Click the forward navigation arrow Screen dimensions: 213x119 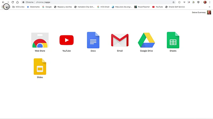[x=8, y=2]
